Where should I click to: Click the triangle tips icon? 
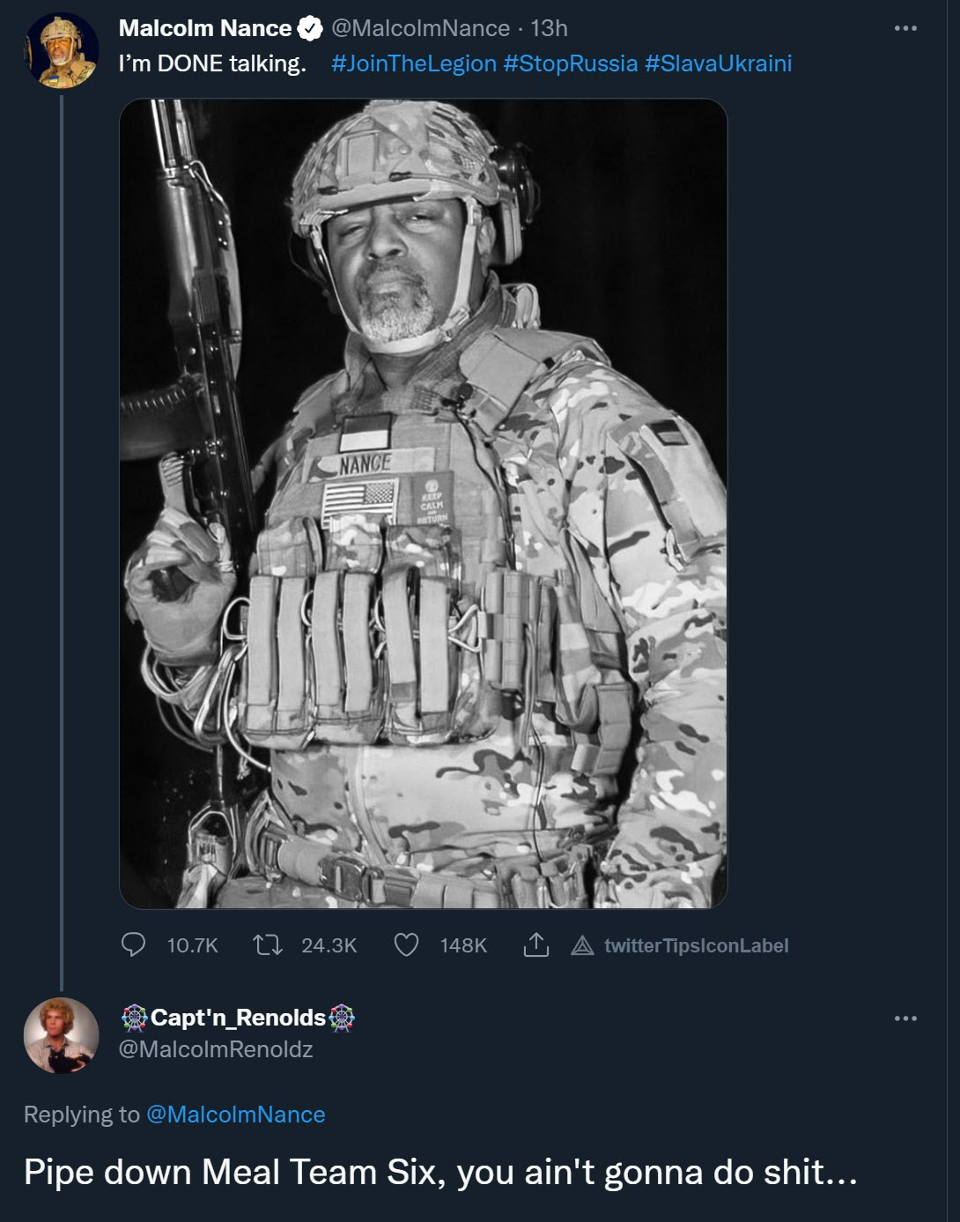[582, 946]
